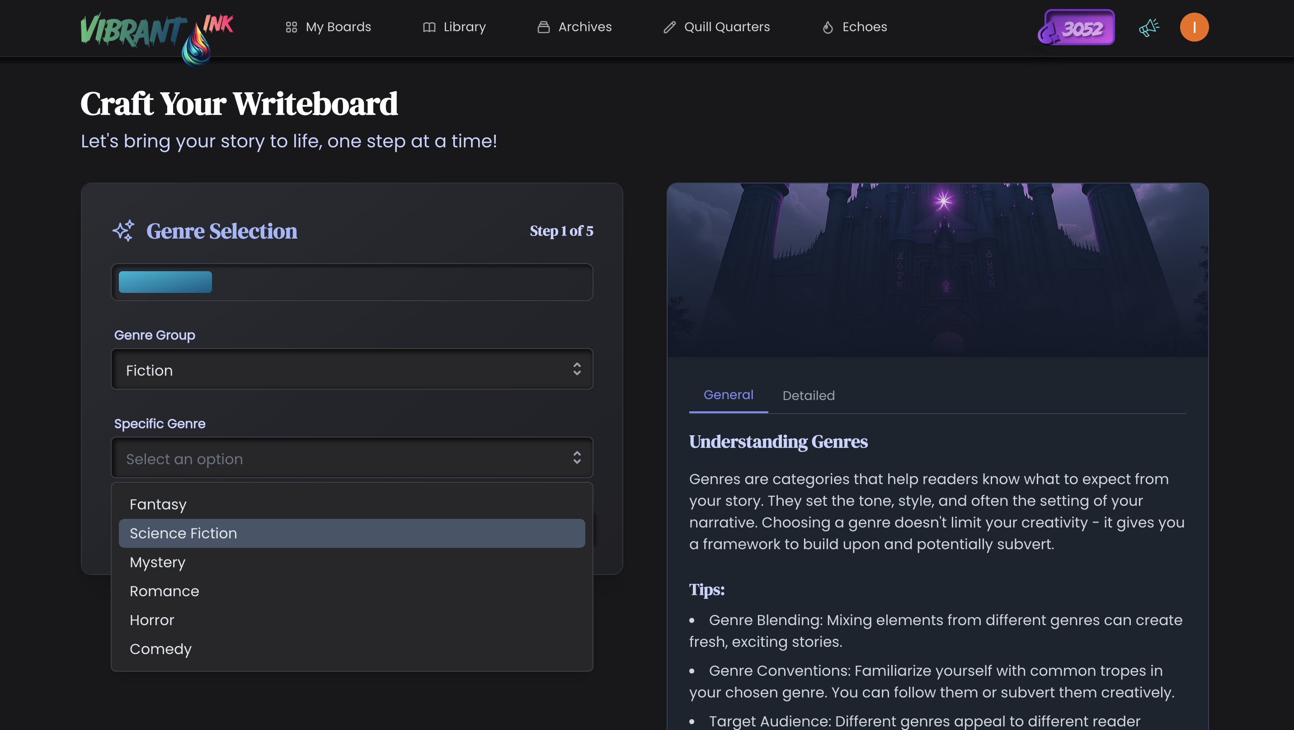Click the step progress bar

[x=352, y=282]
